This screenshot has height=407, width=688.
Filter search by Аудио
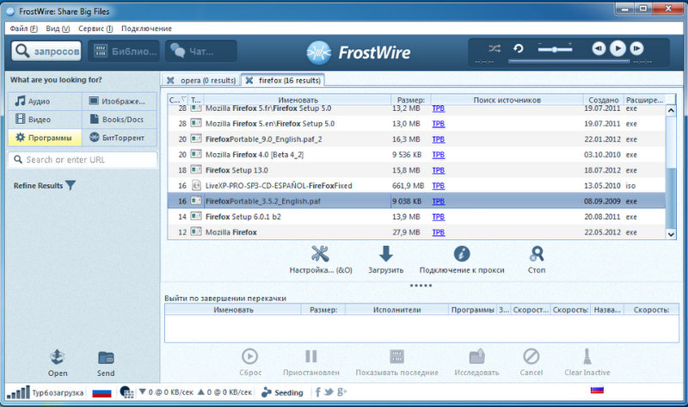(x=45, y=101)
